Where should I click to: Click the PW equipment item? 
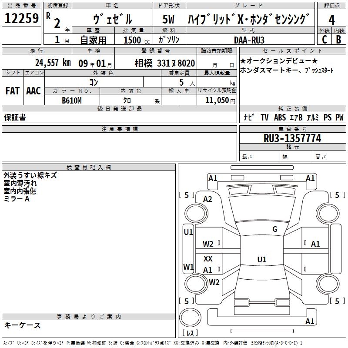pos(339,117)
